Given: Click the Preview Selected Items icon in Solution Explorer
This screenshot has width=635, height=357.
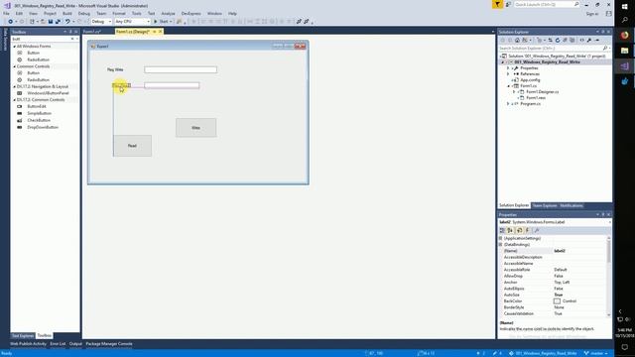Looking at the screenshot, I should coord(597,40).
